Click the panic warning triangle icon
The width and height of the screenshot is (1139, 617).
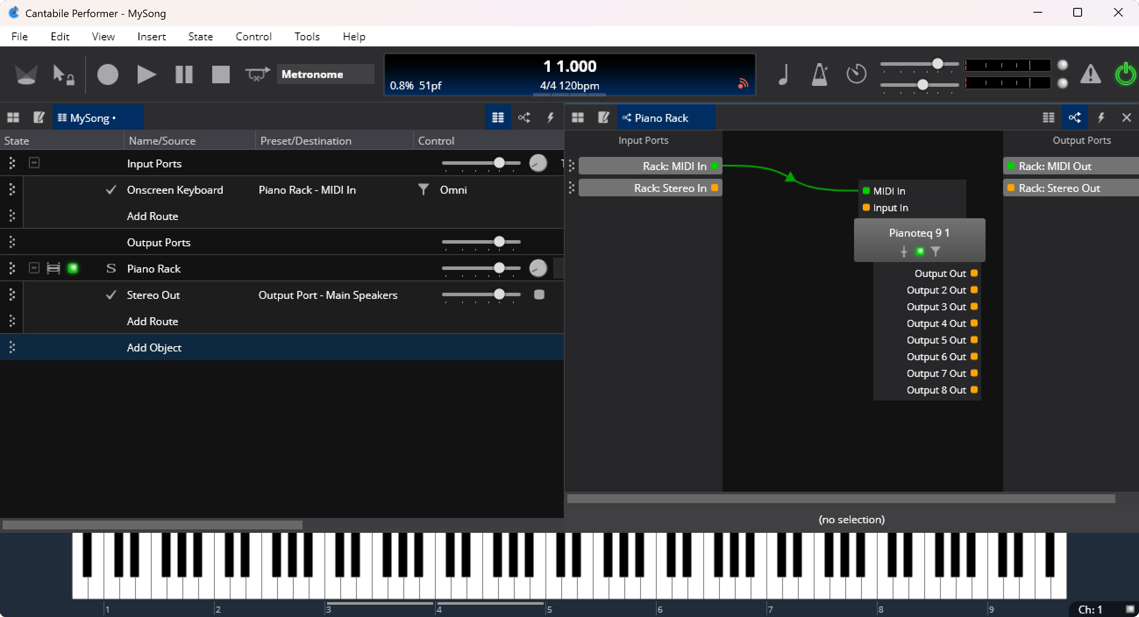[x=1090, y=74]
